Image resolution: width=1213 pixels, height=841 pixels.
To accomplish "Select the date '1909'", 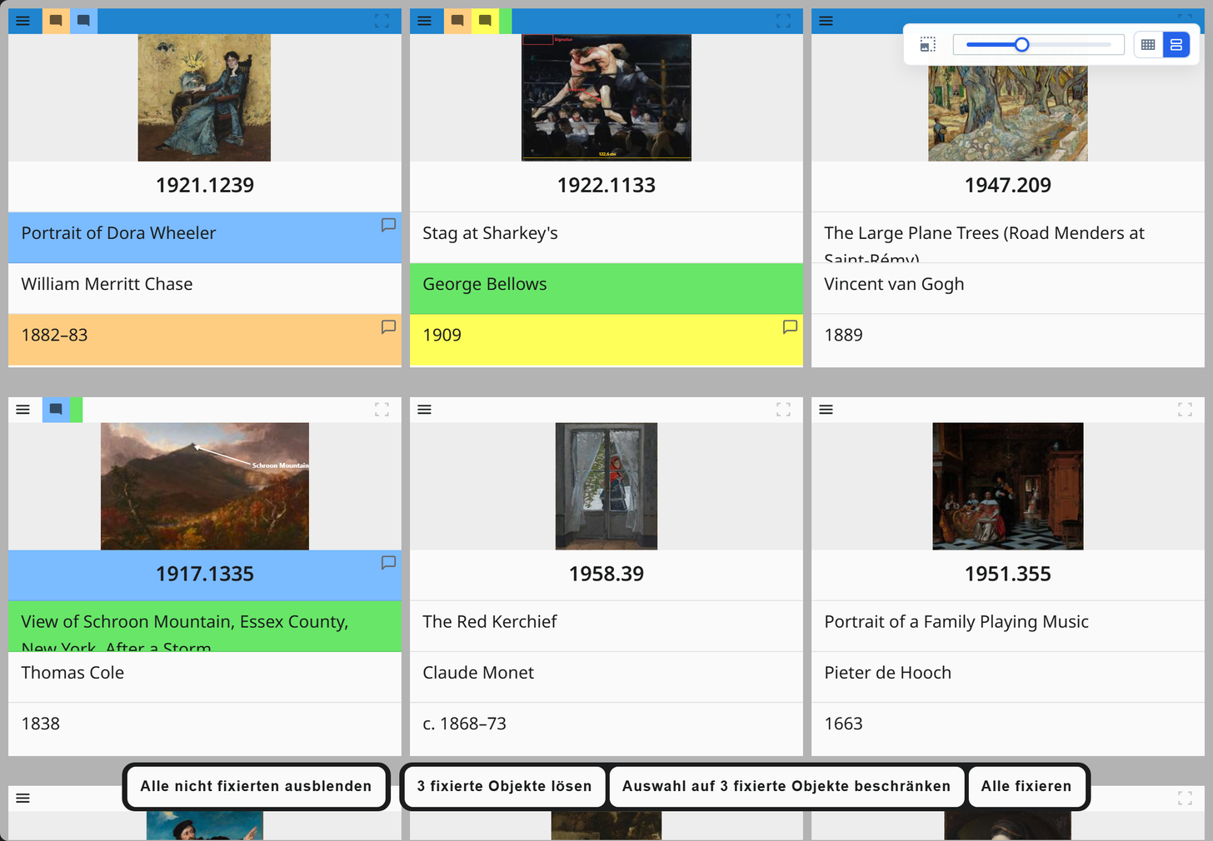I will coord(442,335).
